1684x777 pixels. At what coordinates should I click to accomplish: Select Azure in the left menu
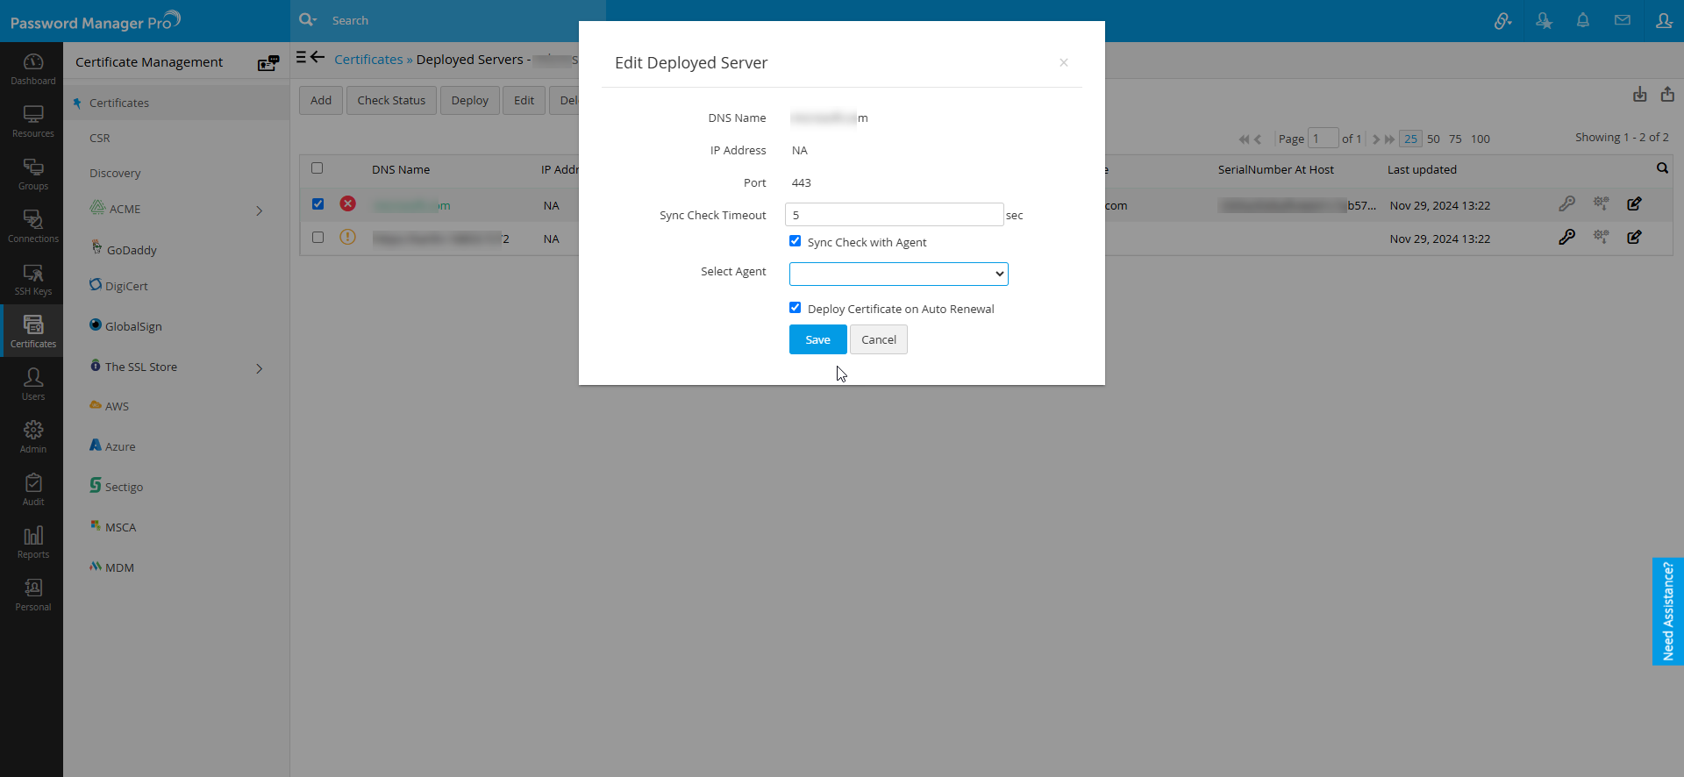[x=120, y=446]
